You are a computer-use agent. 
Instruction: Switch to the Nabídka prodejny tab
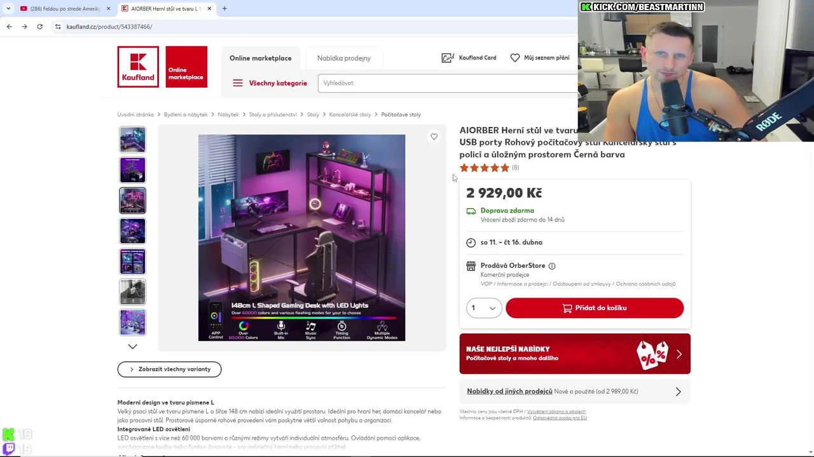[344, 58]
